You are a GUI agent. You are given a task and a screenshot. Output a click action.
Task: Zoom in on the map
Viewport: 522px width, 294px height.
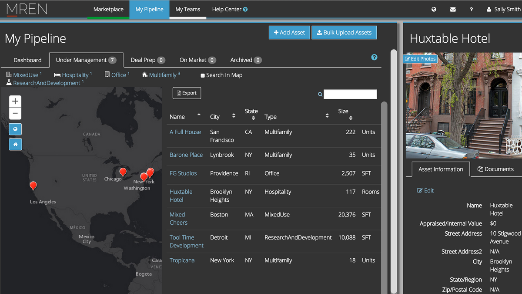[x=15, y=101]
